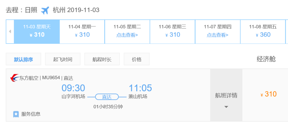Sort flights by 价格
This screenshot has width=288, height=123.
click(137, 59)
